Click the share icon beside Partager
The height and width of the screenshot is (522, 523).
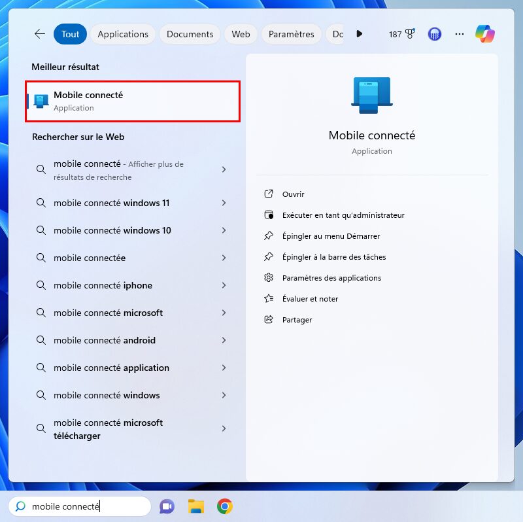(x=269, y=319)
